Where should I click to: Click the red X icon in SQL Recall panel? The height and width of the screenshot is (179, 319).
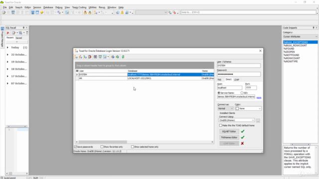click(x=8, y=33)
